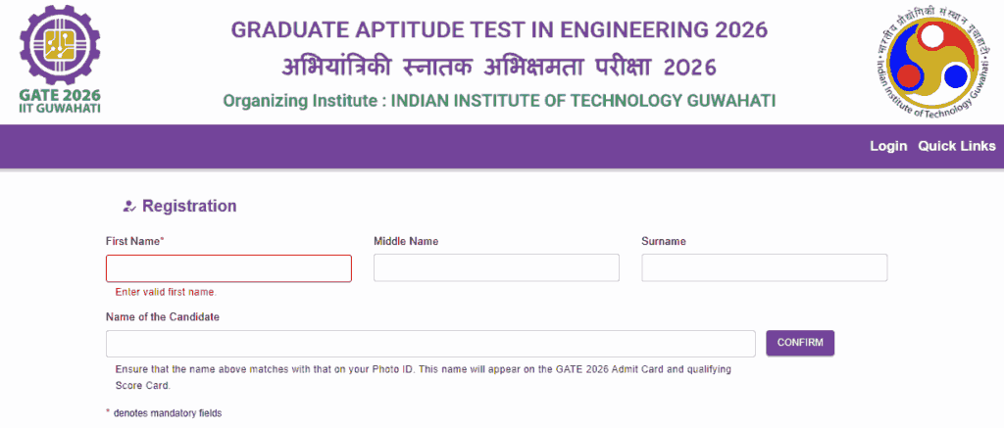The image size is (1004, 428).
Task: Click the Middle Name label
Action: [406, 241]
